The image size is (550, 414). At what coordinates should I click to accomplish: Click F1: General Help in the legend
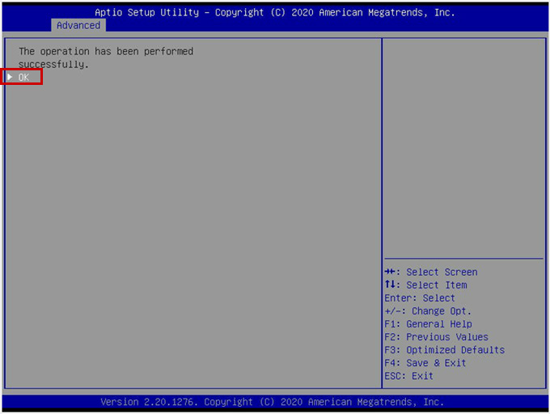[x=428, y=324]
